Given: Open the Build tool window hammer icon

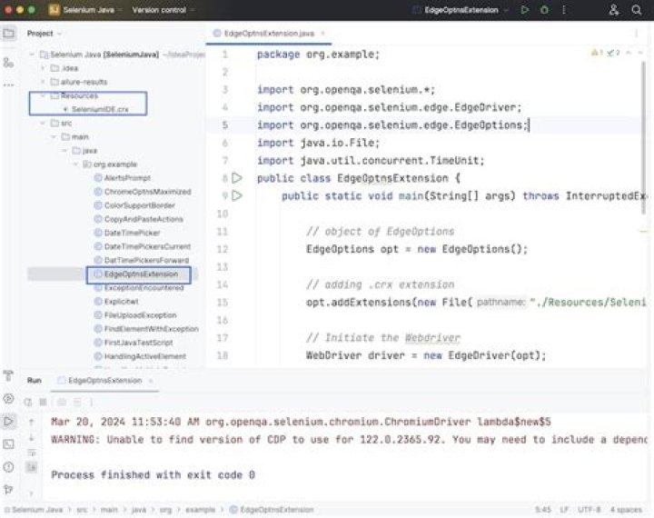Looking at the screenshot, I should 8,375.
